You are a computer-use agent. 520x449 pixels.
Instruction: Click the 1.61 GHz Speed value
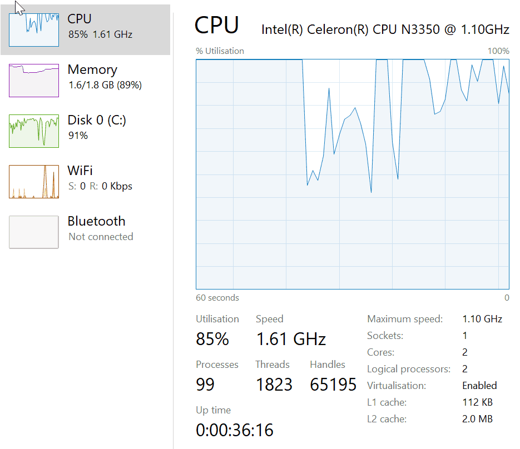[x=291, y=338]
